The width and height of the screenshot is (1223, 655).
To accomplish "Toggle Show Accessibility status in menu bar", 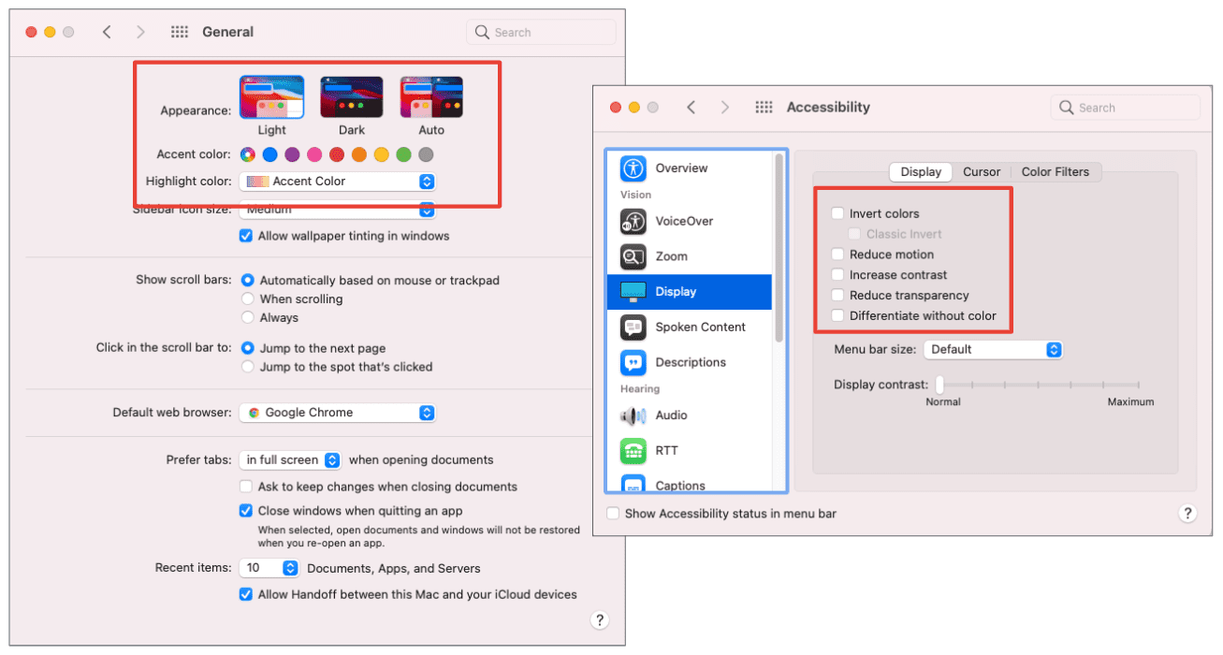I will [613, 513].
